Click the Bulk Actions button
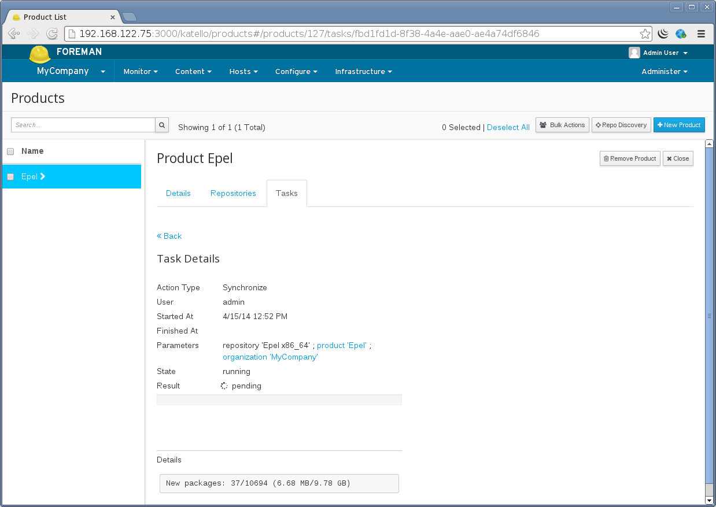 click(x=562, y=125)
